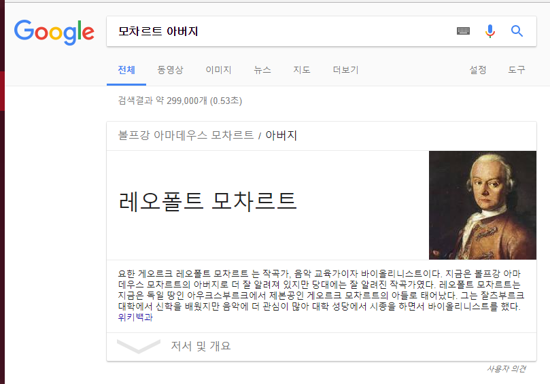Open the 뉴스 tab
550x384 pixels.
262,70
